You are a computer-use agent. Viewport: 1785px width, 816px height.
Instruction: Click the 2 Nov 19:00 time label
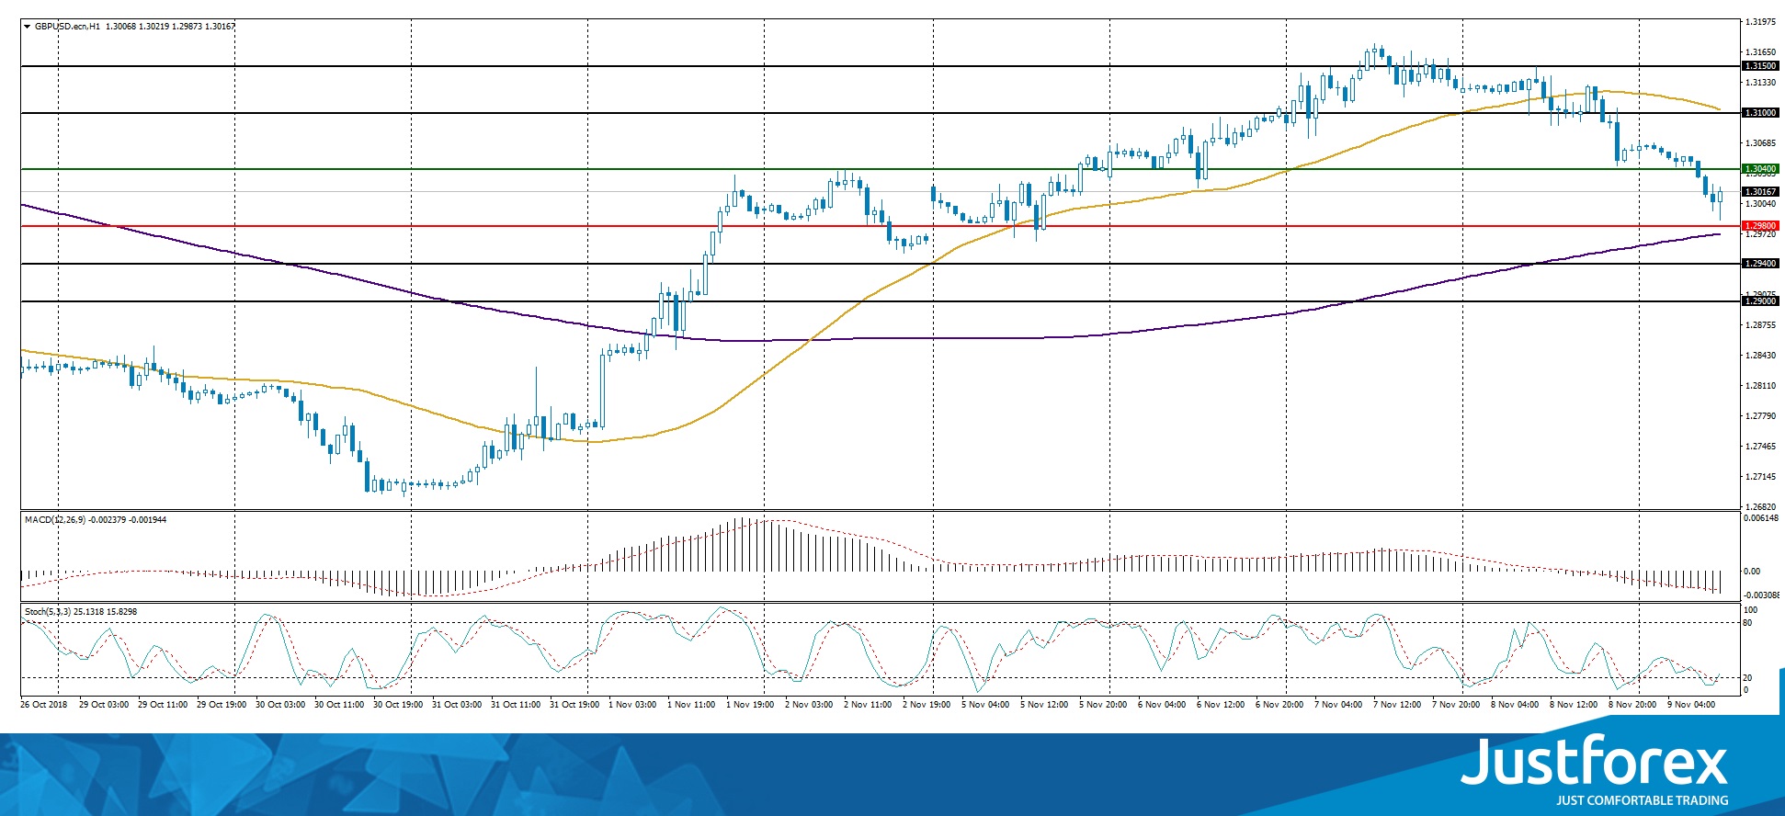coord(927,705)
